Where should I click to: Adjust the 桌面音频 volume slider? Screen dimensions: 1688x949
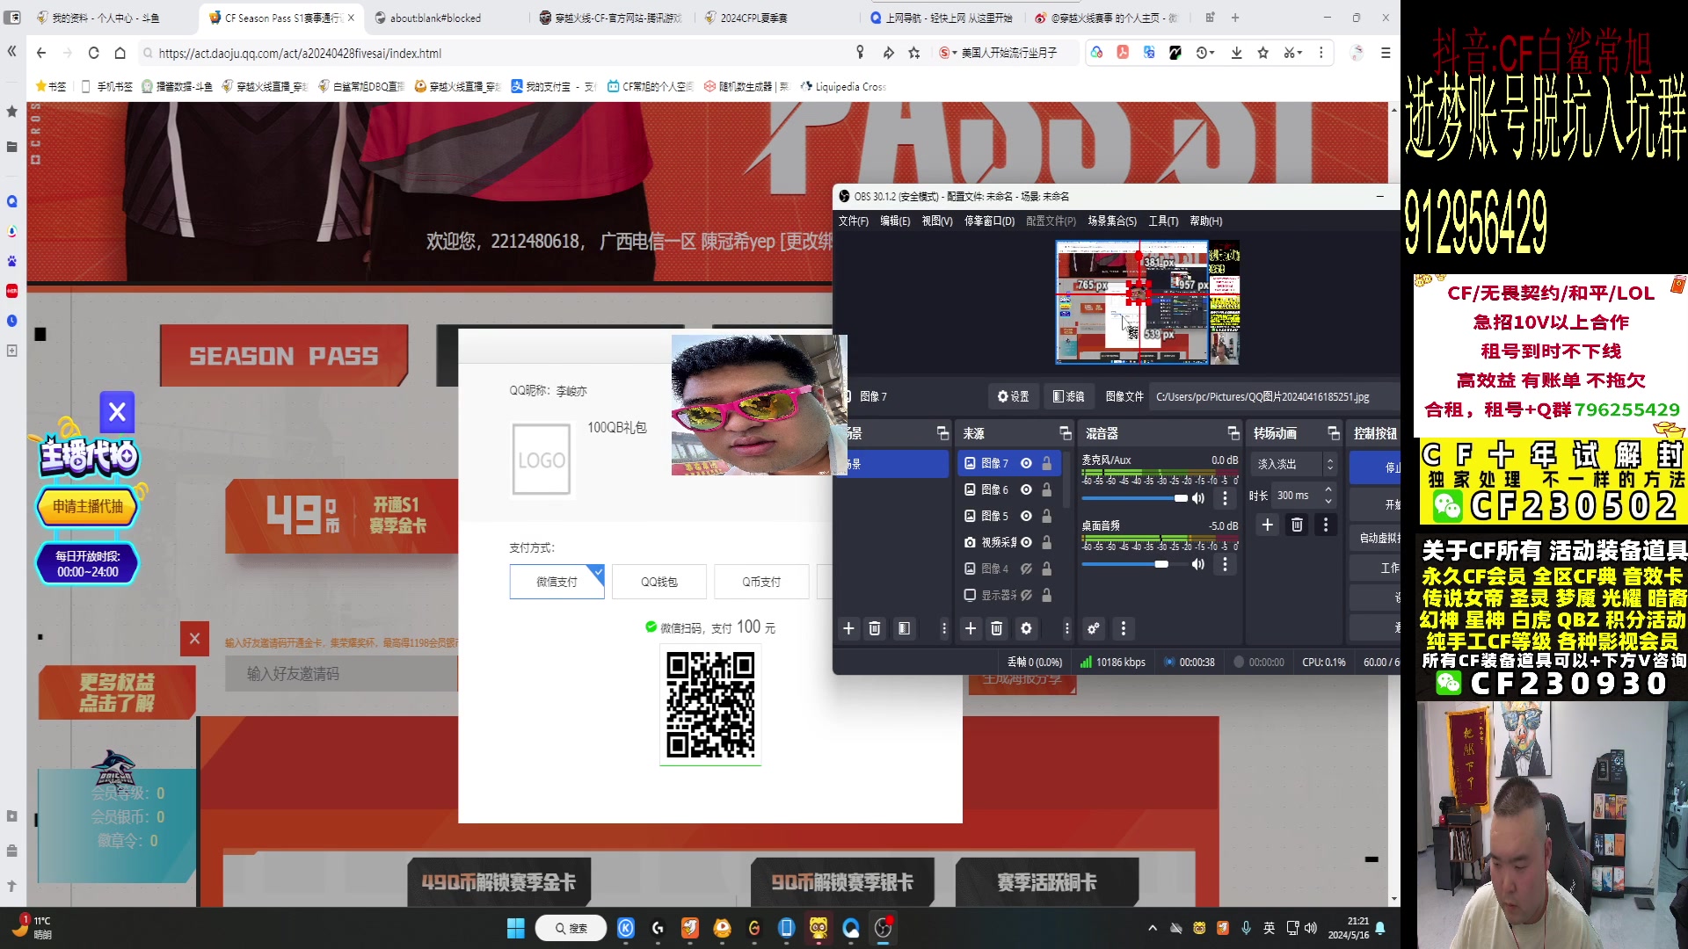click(x=1160, y=563)
